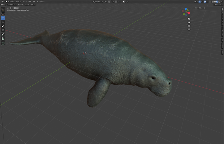Select the Select Box tool in the left toolbar
This screenshot has height=144, width=224.
click(x=3, y=9)
